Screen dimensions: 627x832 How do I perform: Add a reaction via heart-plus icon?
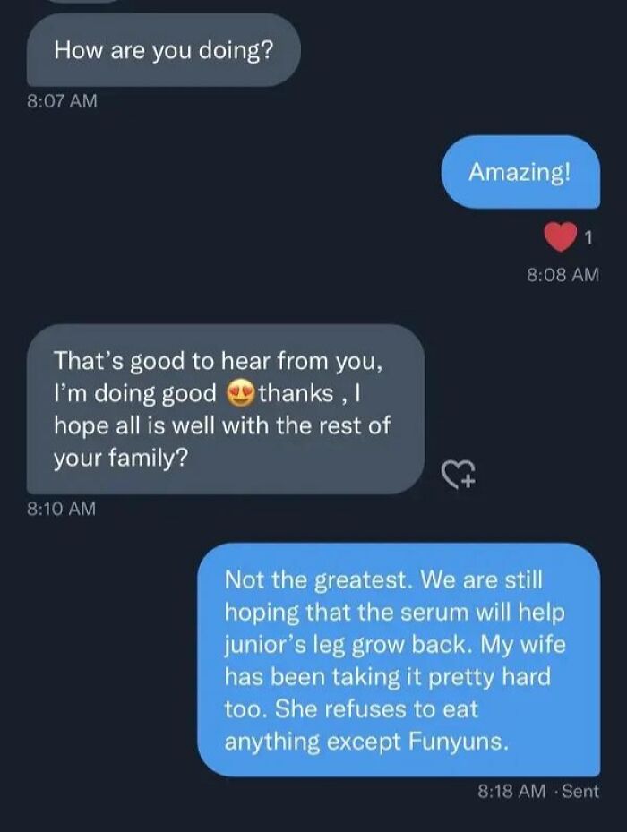[460, 473]
